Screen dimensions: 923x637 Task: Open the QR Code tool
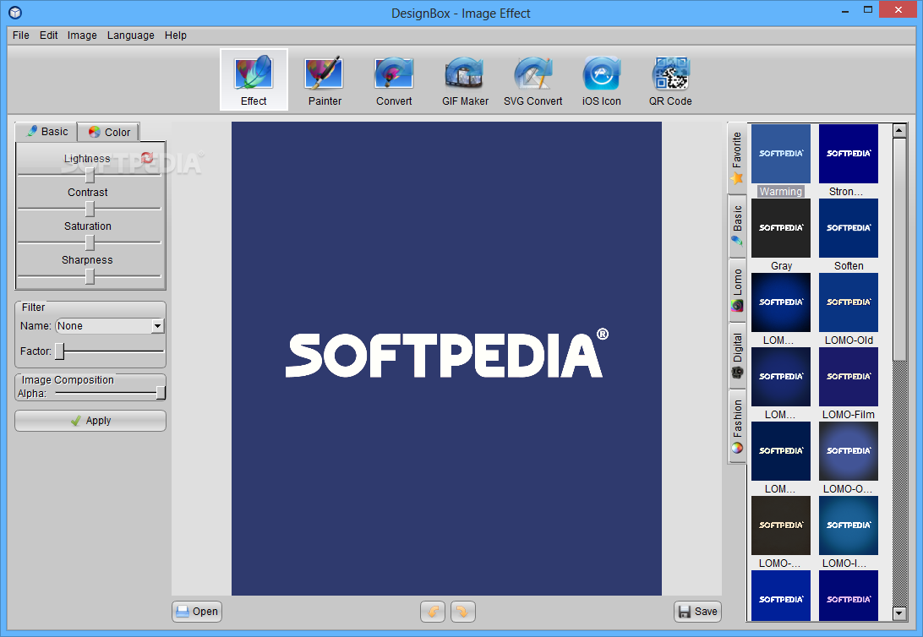(x=670, y=79)
